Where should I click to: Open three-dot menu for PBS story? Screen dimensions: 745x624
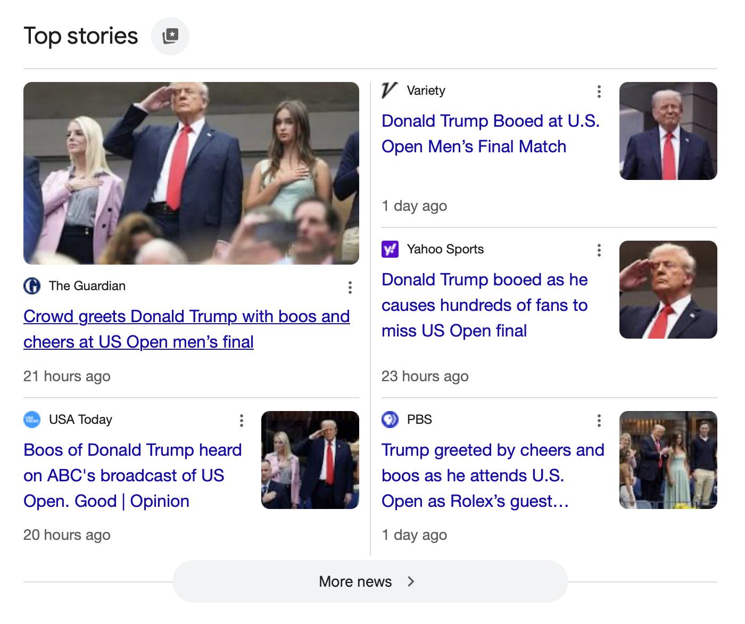click(x=599, y=421)
